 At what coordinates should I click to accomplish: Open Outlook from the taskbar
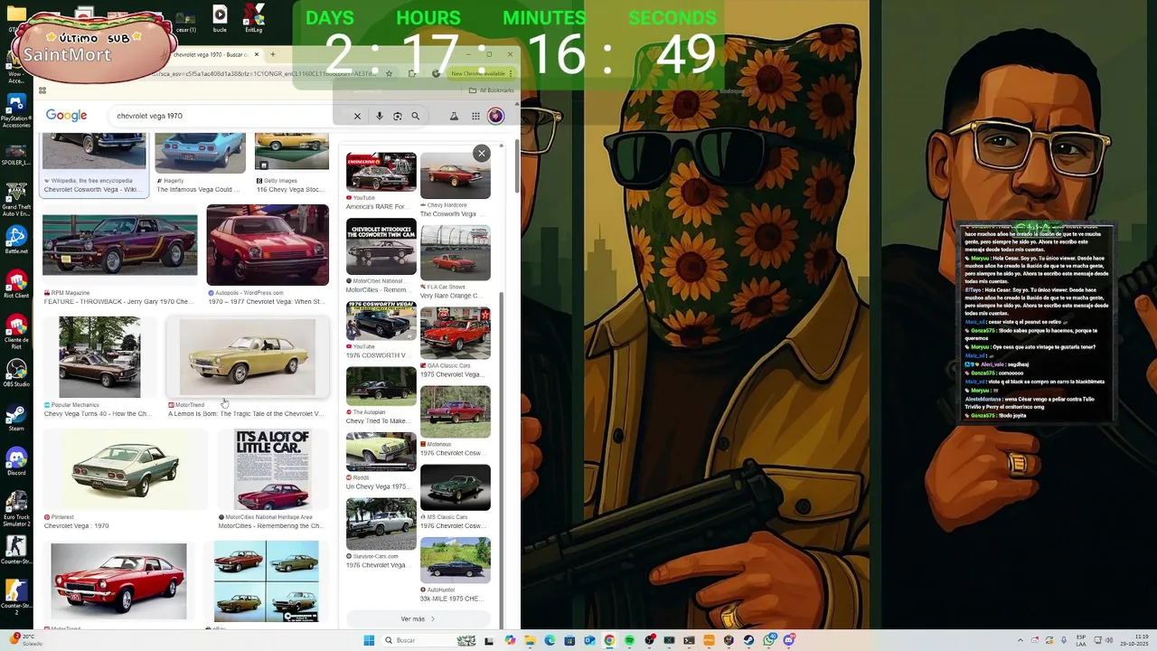(589, 640)
